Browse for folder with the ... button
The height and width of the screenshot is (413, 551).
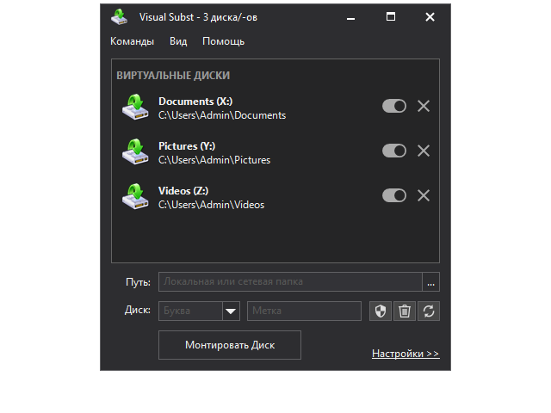430,282
